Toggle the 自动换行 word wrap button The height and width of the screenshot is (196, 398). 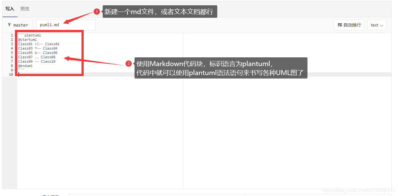pyautogui.click(x=349, y=25)
